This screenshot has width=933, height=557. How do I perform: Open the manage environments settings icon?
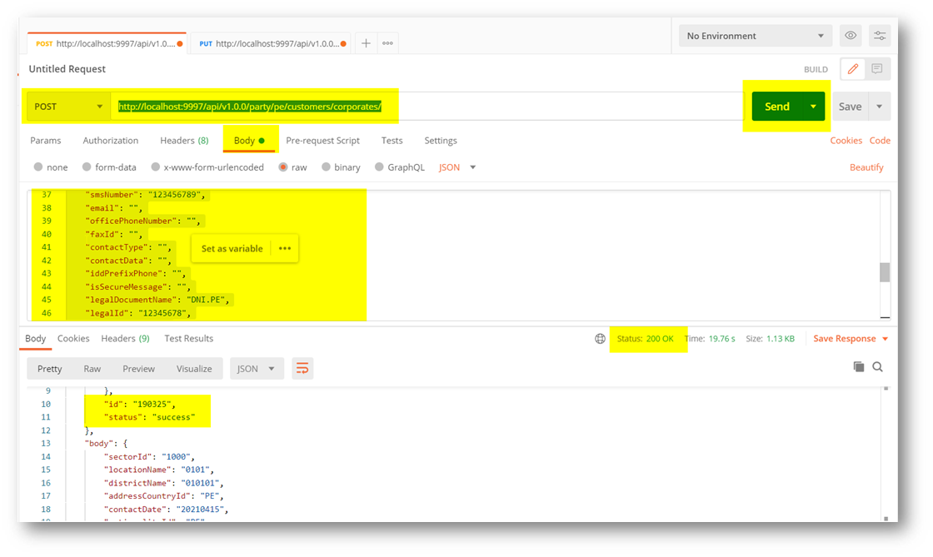click(x=879, y=36)
